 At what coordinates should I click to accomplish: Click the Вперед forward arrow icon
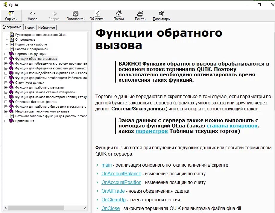(54, 13)
